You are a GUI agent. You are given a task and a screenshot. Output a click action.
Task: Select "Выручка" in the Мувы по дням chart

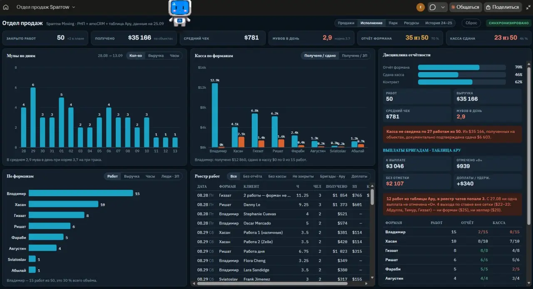pos(156,56)
